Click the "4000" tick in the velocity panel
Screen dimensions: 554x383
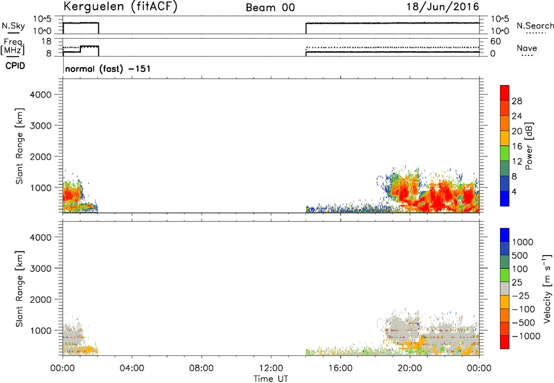pos(40,237)
